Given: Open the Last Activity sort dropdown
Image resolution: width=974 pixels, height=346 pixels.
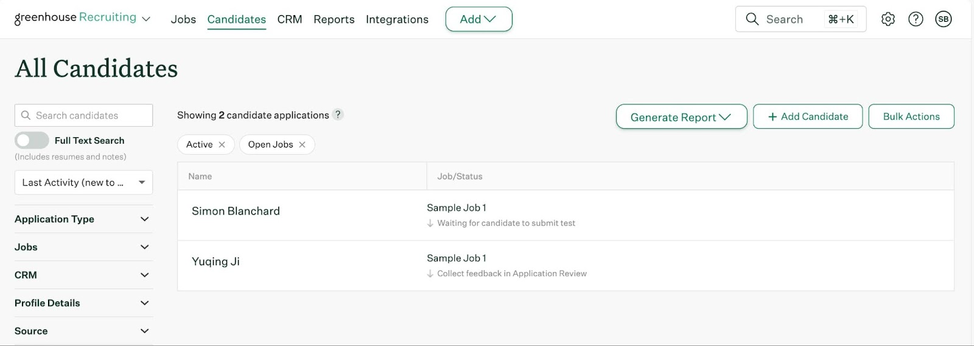Looking at the screenshot, I should pyautogui.click(x=83, y=183).
